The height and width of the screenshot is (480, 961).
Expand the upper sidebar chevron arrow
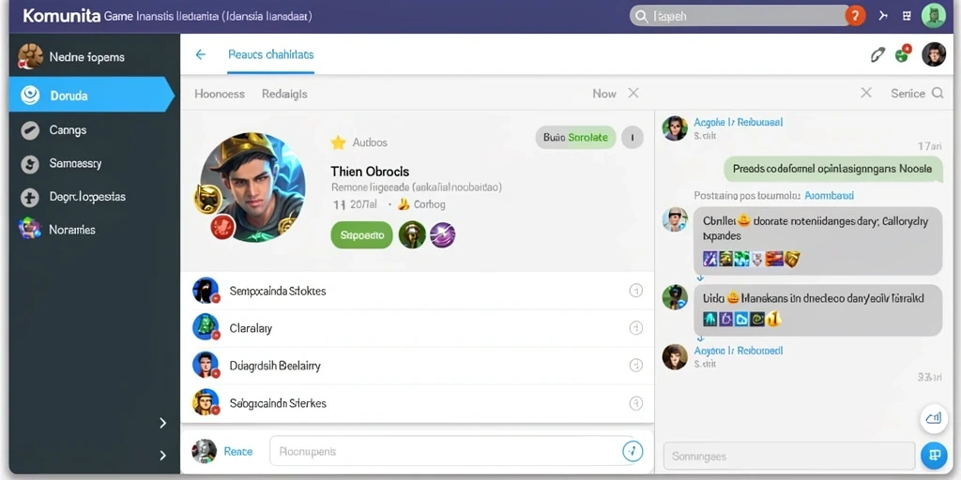tap(162, 423)
